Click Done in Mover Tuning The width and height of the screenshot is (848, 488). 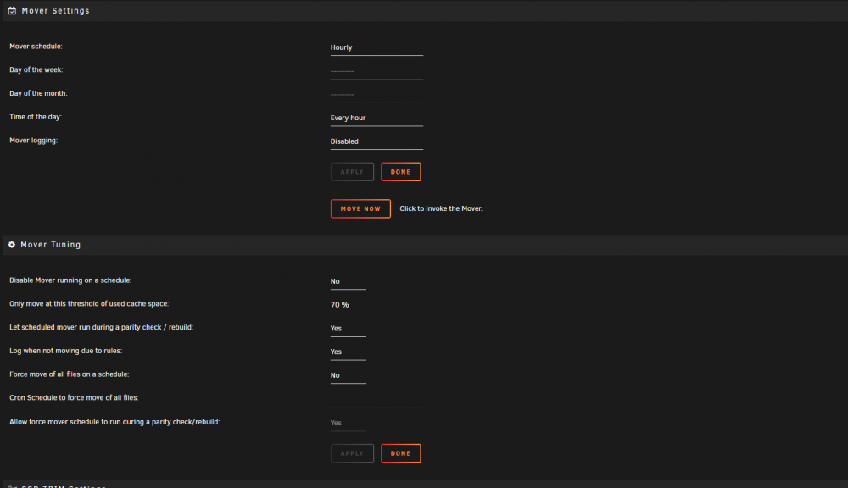(401, 453)
